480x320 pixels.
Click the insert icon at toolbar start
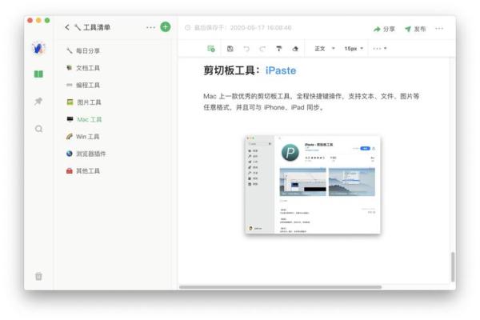pyautogui.click(x=211, y=49)
